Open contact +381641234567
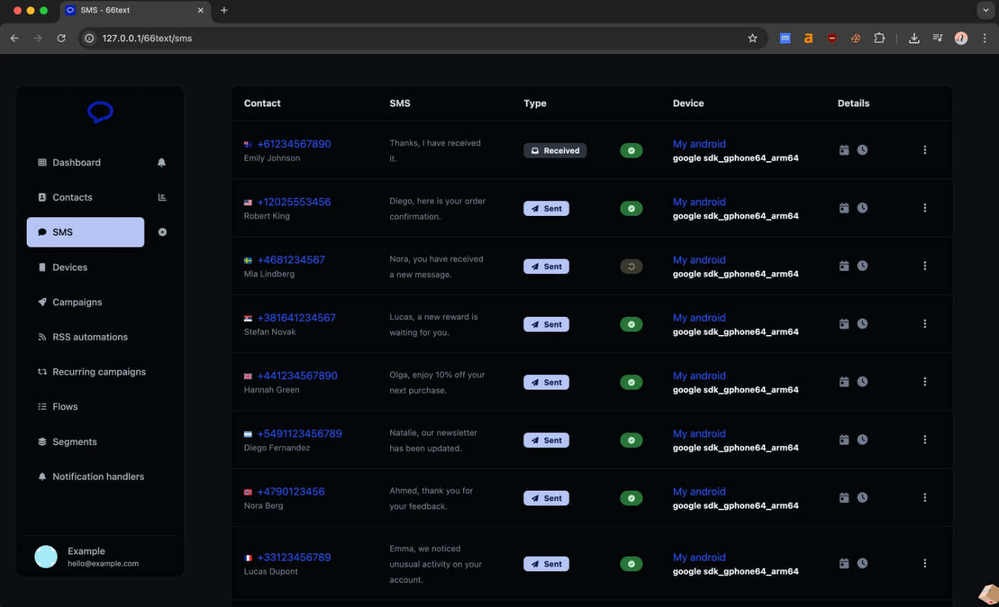 point(296,318)
